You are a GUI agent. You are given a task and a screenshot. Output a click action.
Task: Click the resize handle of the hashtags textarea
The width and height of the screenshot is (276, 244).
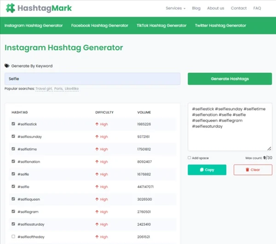pyautogui.click(x=269, y=149)
